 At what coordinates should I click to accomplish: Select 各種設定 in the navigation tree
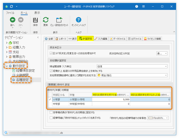pyautogui.click(x=22, y=80)
